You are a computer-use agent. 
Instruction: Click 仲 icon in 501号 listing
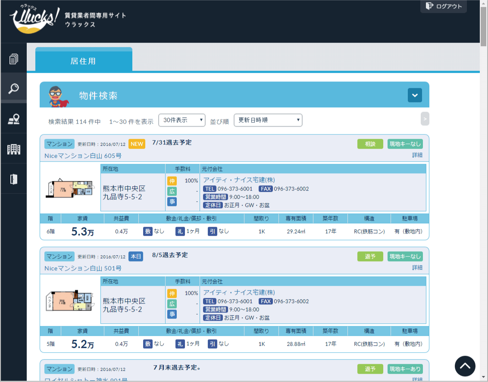172,294
